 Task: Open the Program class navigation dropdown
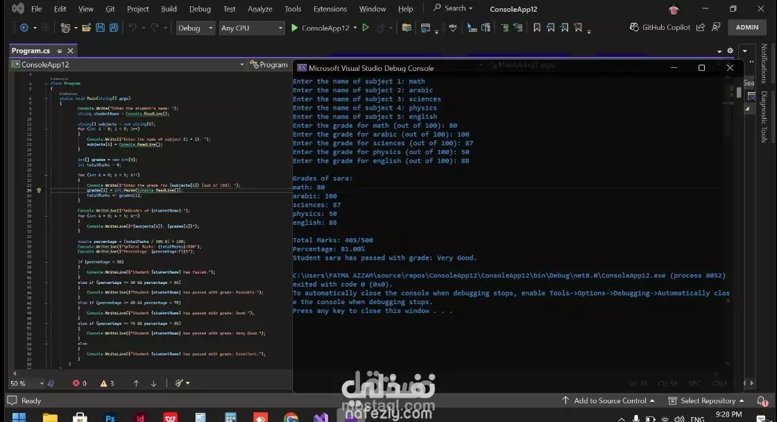(x=269, y=65)
